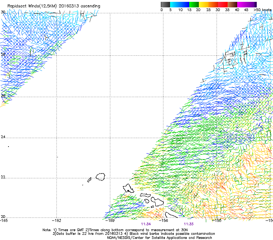
Task: Click latitude label "20" on left axis
Action: point(3,217)
